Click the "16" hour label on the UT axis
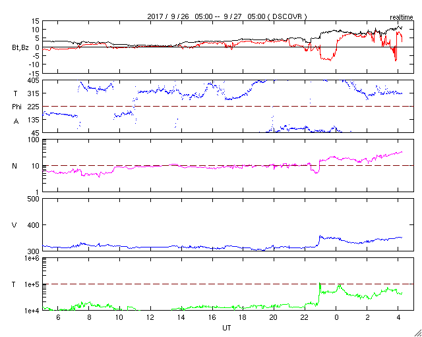This screenshot has width=422, height=337. tap(212, 317)
